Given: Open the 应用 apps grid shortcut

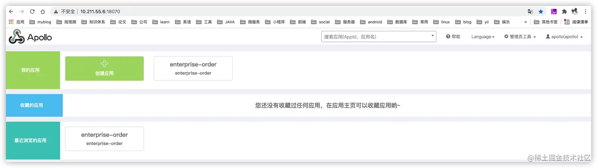Looking at the screenshot, I should pos(16,22).
